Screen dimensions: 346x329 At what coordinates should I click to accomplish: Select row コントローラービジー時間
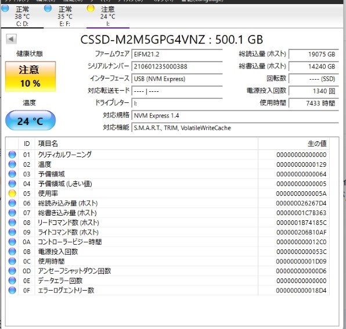pyautogui.click(x=168, y=242)
